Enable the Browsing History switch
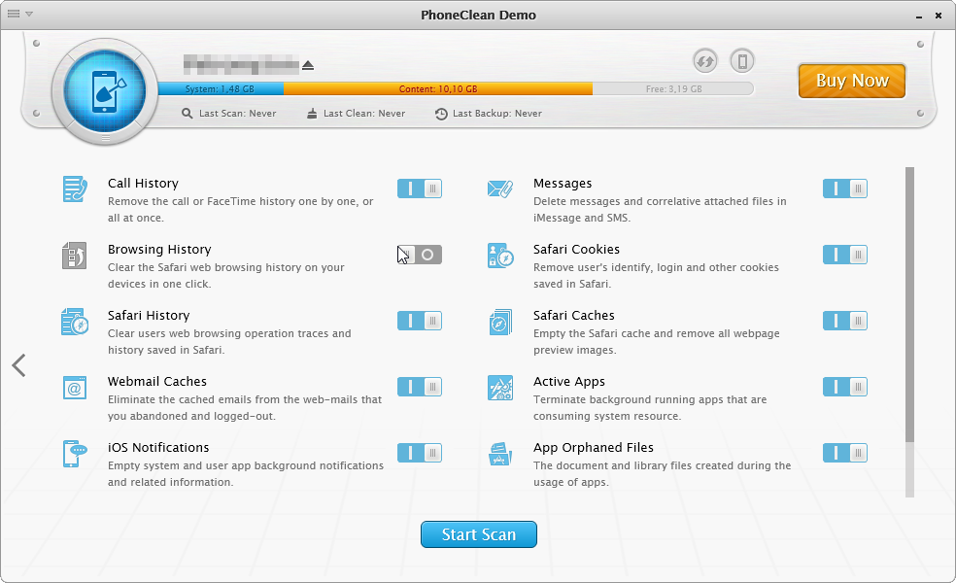 420,255
